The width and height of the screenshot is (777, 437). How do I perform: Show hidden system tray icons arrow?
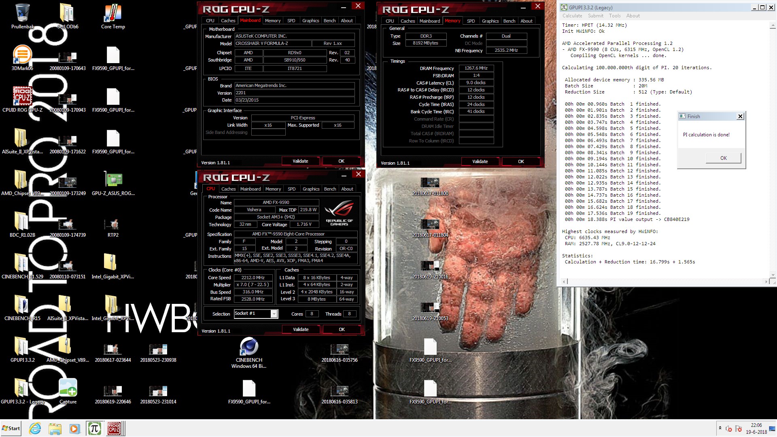(x=720, y=428)
